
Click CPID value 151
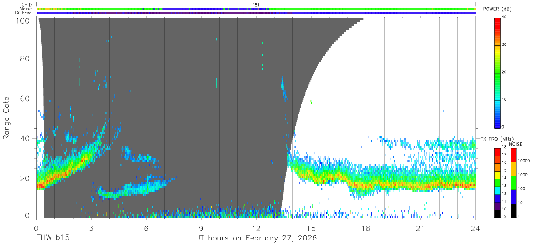coord(256,5)
